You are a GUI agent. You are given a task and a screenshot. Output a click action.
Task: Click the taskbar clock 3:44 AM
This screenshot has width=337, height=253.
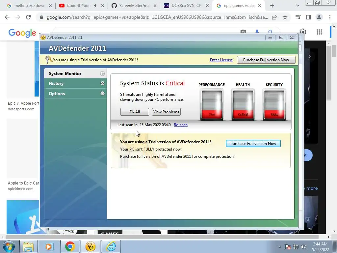(x=320, y=247)
